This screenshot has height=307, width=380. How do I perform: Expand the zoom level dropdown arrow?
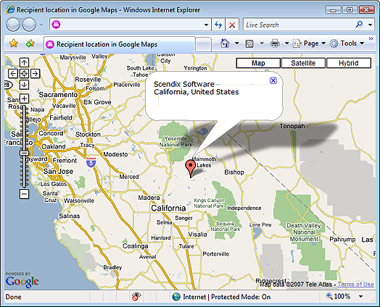[x=361, y=297]
